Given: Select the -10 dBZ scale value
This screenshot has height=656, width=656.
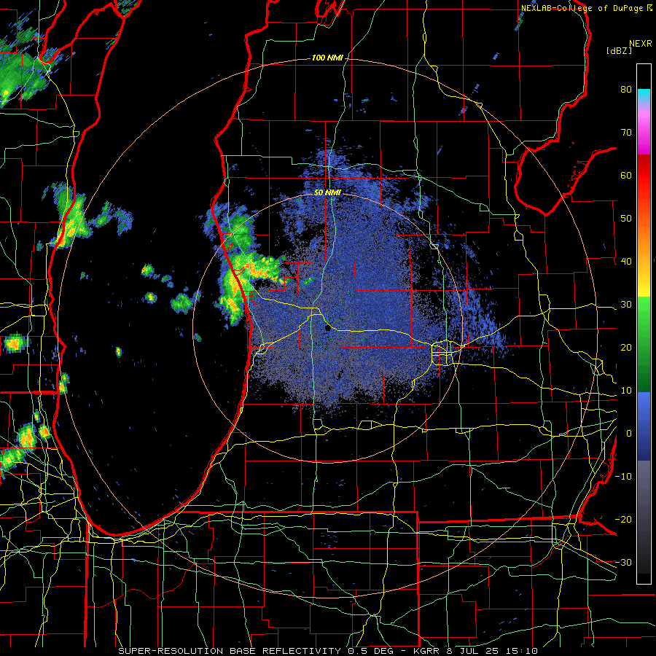Looking at the screenshot, I should pos(623,477).
